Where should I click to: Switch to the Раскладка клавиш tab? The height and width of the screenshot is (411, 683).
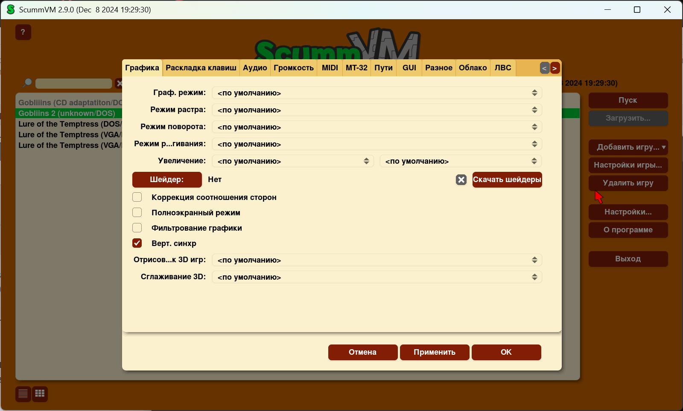tap(201, 68)
